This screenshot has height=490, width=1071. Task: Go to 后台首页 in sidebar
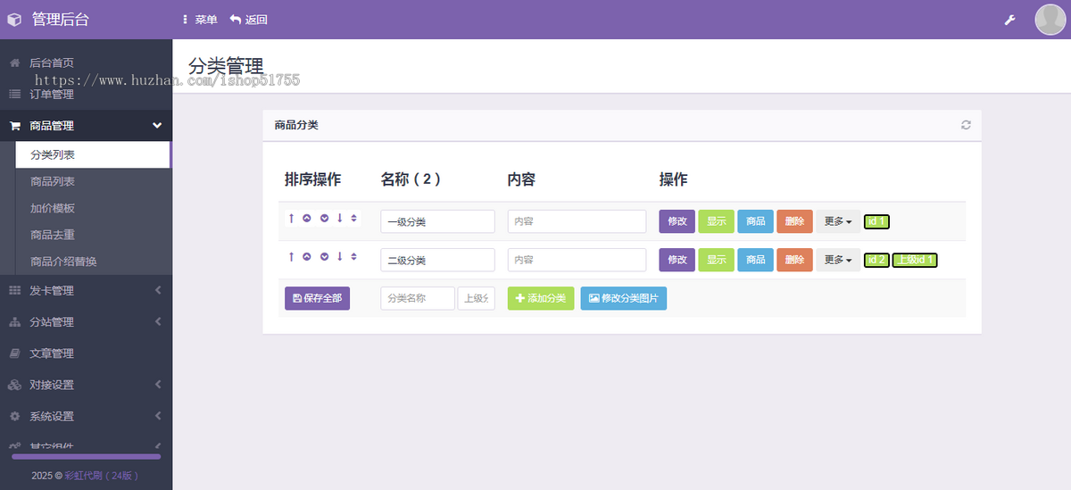coord(86,62)
